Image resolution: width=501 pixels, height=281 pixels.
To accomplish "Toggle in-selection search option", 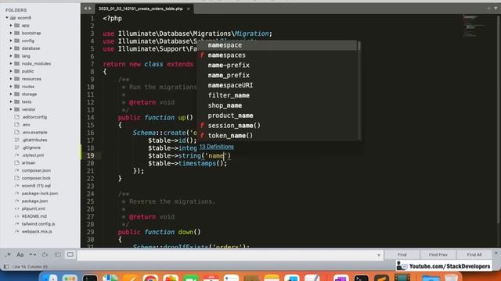I will click(57, 254).
